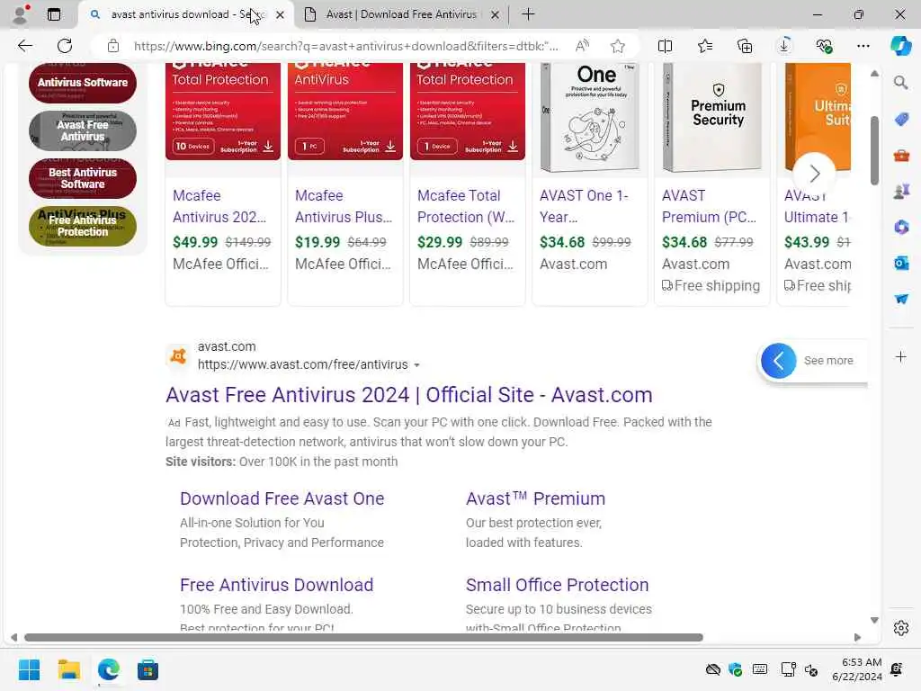This screenshot has height=691, width=921.
Task: Open Small Office Protection sitelink
Action: click(557, 585)
